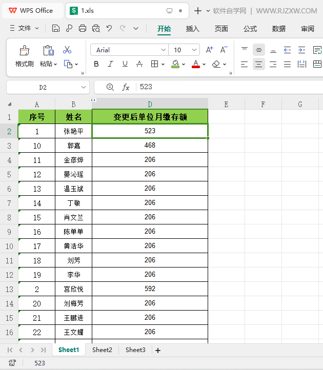Increase font size with A+ icon
The width and height of the screenshot is (323, 370).
pos(209,50)
